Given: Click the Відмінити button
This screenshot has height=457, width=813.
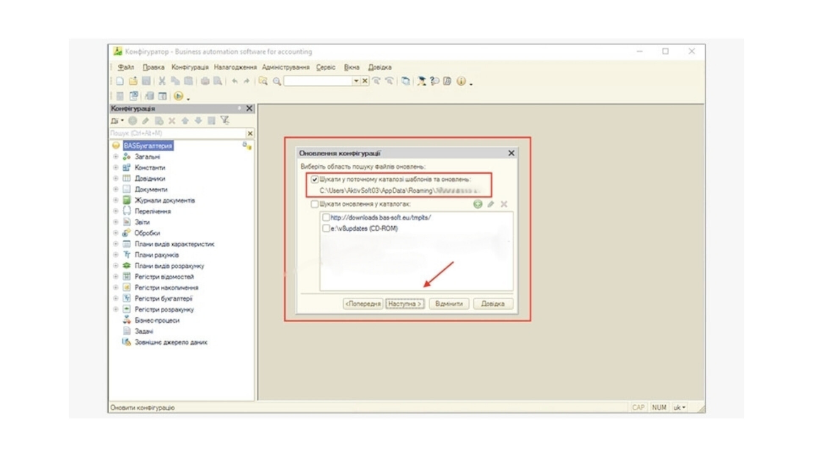Looking at the screenshot, I should [x=449, y=304].
